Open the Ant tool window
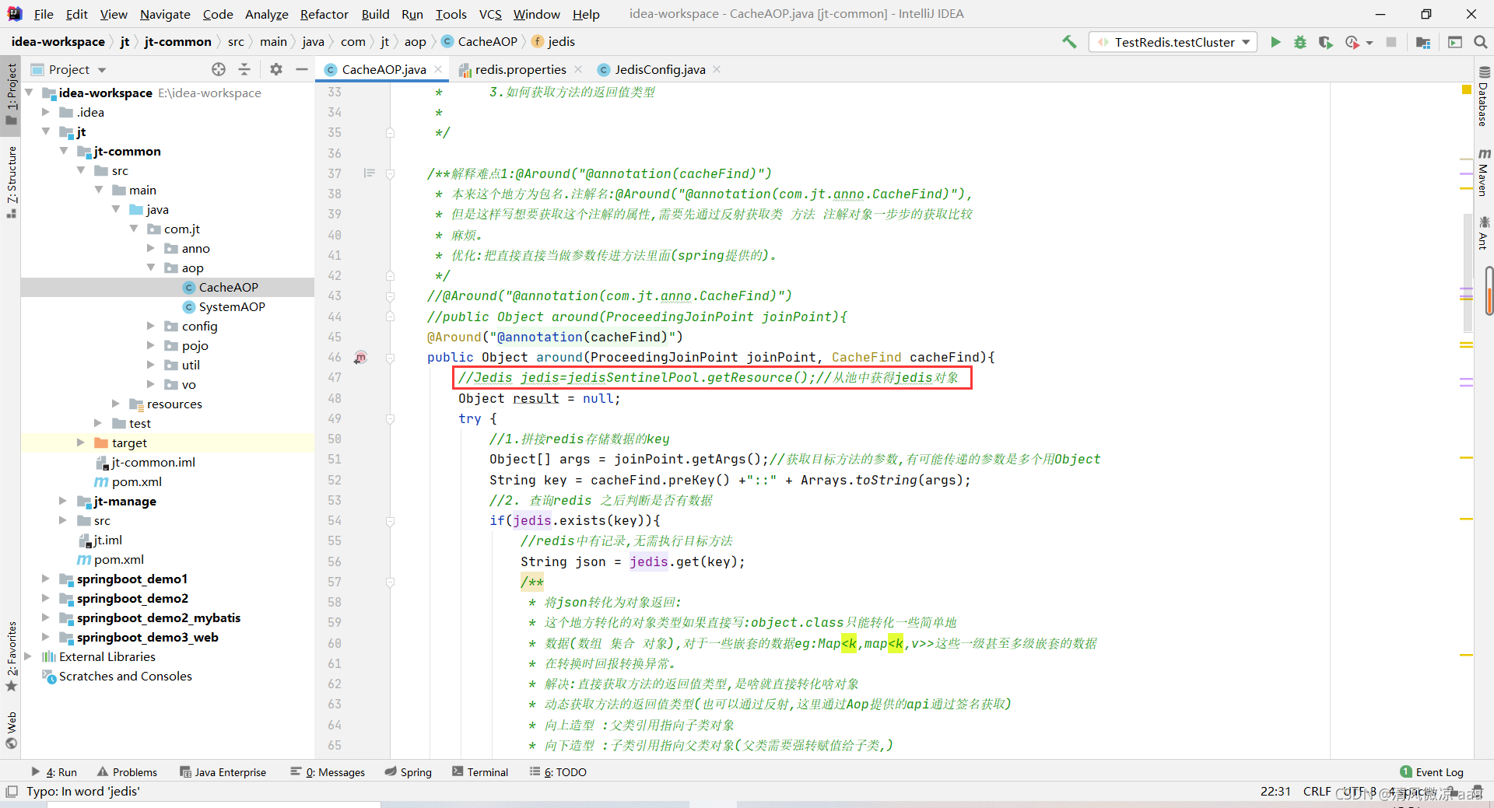The width and height of the screenshot is (1494, 808). pos(1484,233)
